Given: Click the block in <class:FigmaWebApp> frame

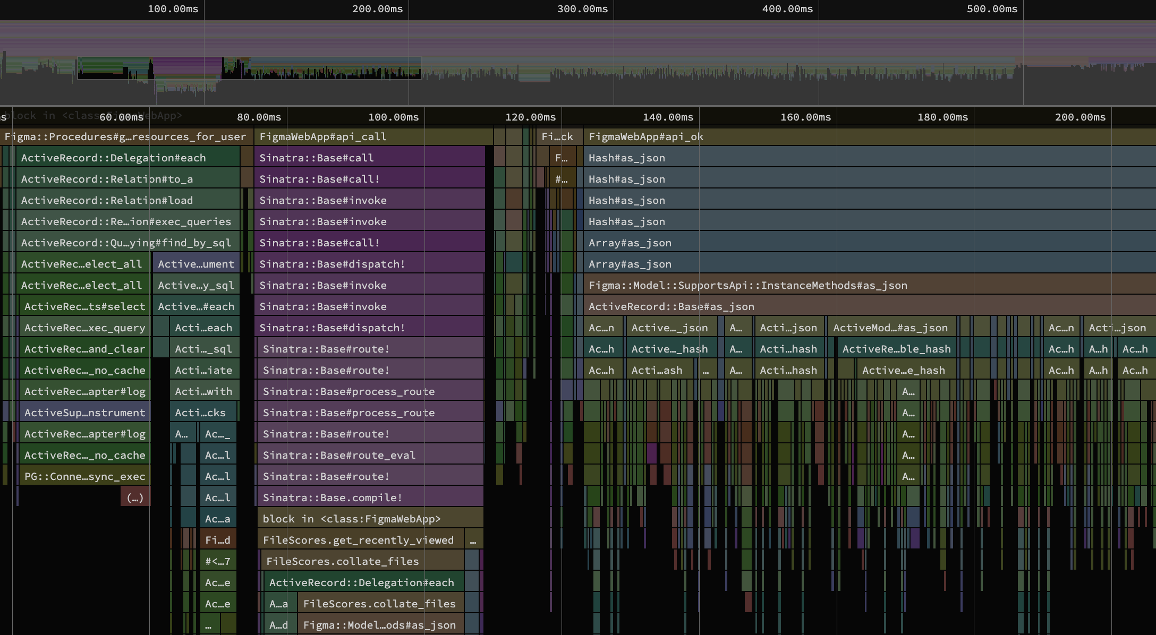Looking at the screenshot, I should pos(371,519).
